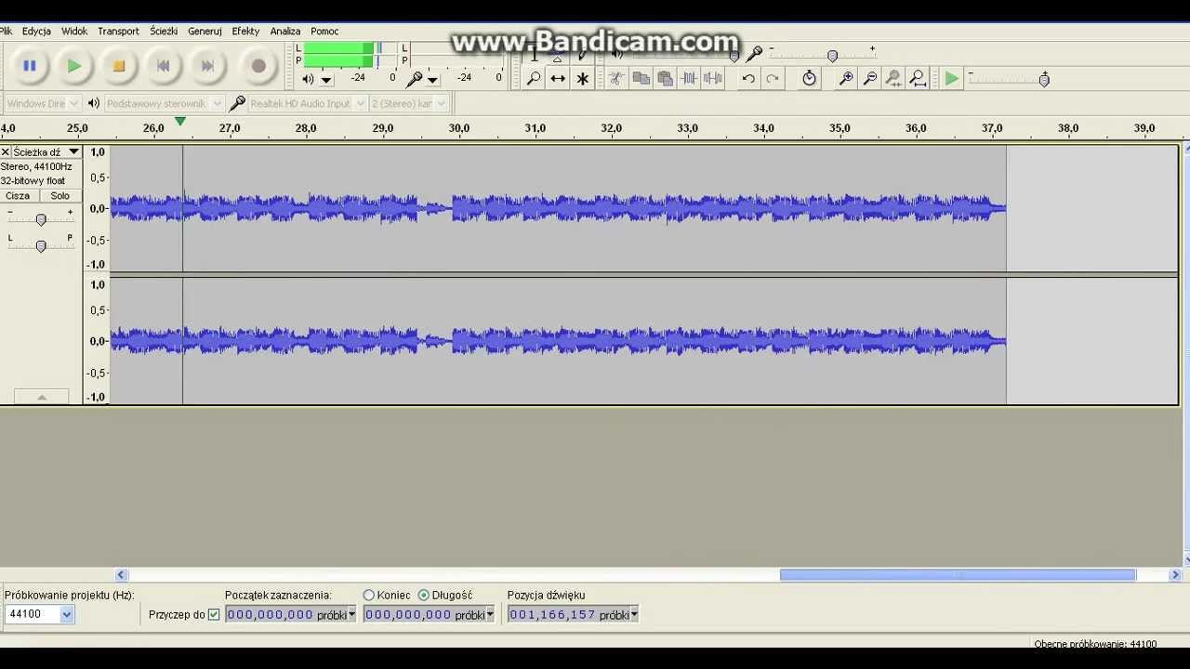The image size is (1190, 669).
Task: Toggle the Przyczep do snap checkbox
Action: [214, 614]
